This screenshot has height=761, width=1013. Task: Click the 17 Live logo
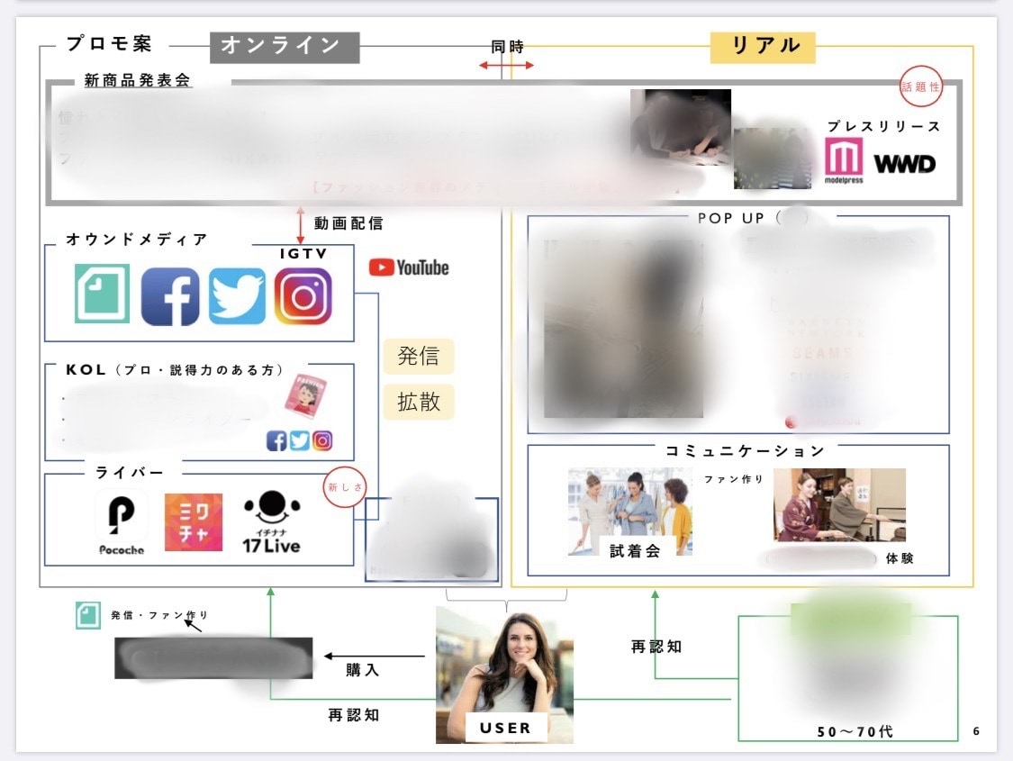271,522
